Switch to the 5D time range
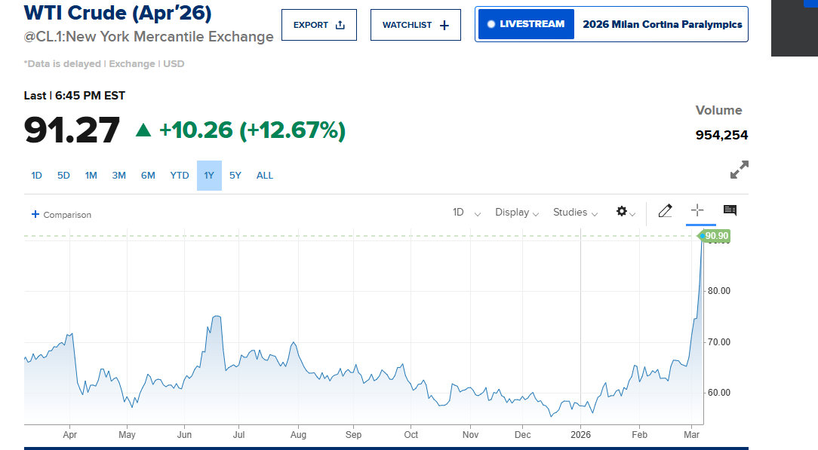Image resolution: width=818 pixels, height=450 pixels. point(63,176)
